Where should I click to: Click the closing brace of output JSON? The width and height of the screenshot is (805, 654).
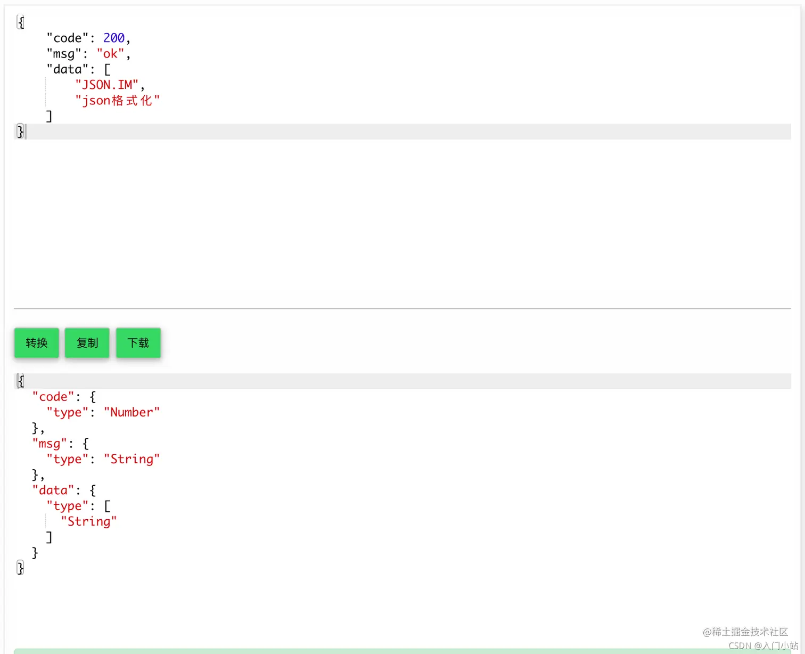coord(21,568)
